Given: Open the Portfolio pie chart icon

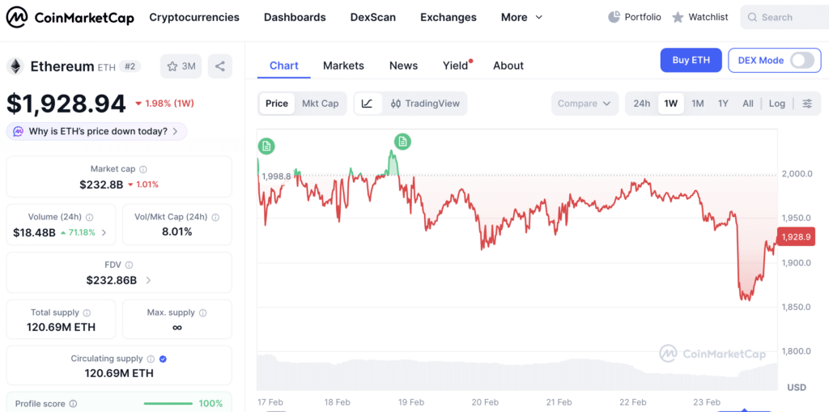Looking at the screenshot, I should (614, 17).
